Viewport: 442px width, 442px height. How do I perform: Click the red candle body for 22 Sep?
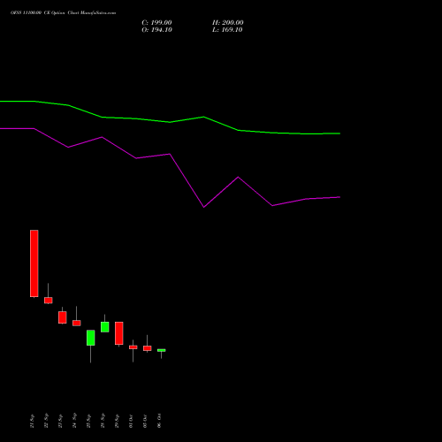pos(49,301)
